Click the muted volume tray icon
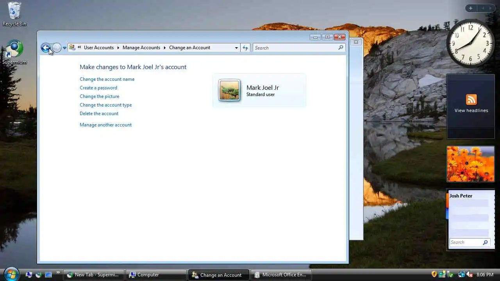This screenshot has height=281, width=500. pyautogui.click(x=470, y=274)
